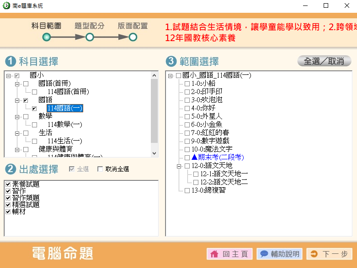Click the 科目範圍 step circle indicator
357x268 pixels.
tap(47, 37)
